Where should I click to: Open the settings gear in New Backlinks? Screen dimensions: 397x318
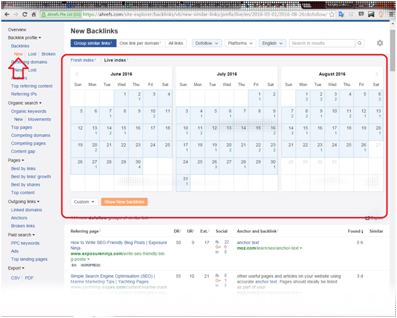pos(380,43)
